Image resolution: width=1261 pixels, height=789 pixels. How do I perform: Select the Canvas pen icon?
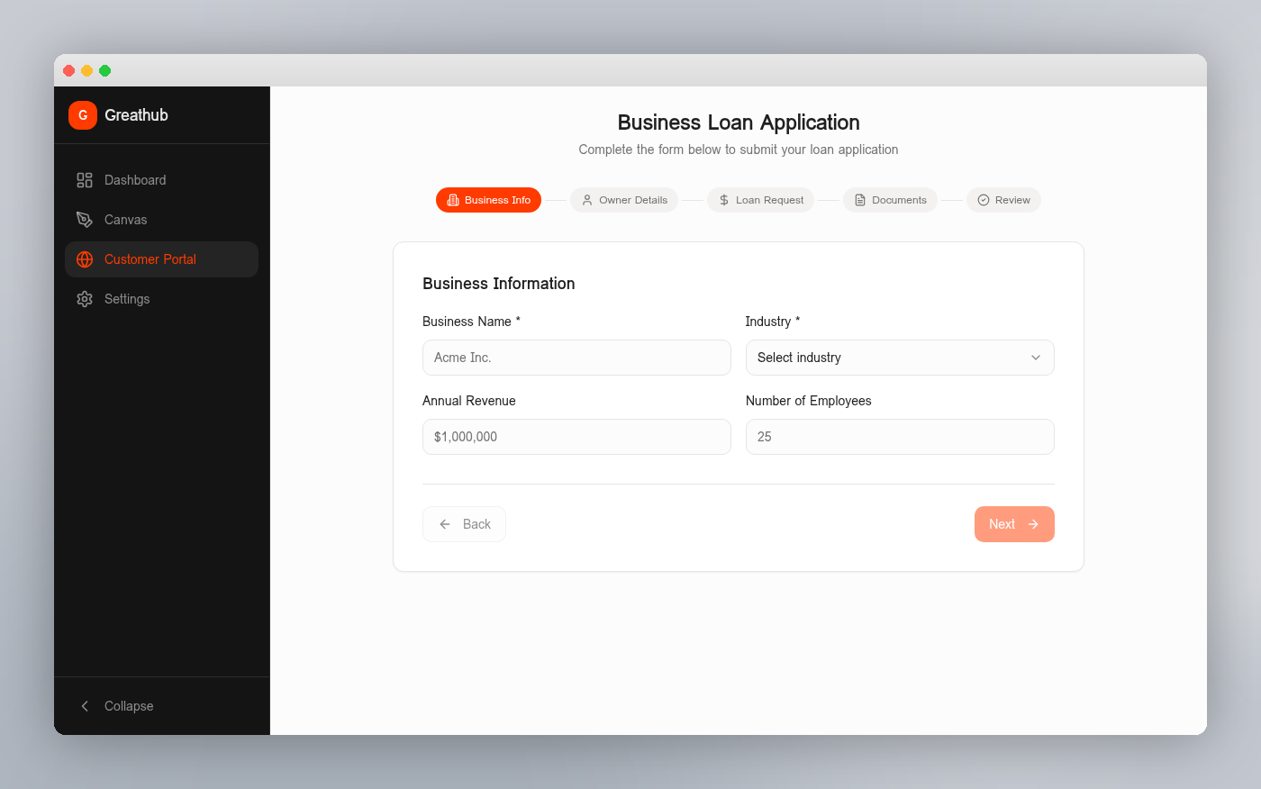[85, 220]
